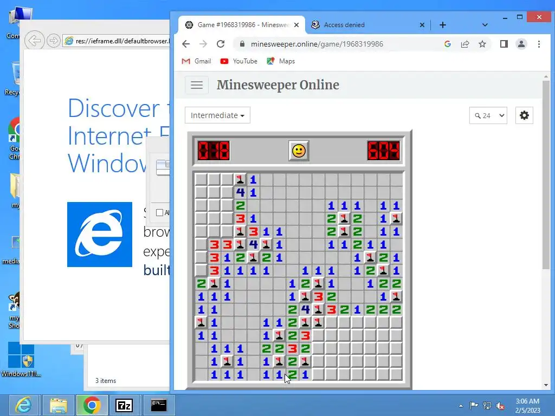
Task: Open the Minesweeper settings gear
Action: click(524, 115)
